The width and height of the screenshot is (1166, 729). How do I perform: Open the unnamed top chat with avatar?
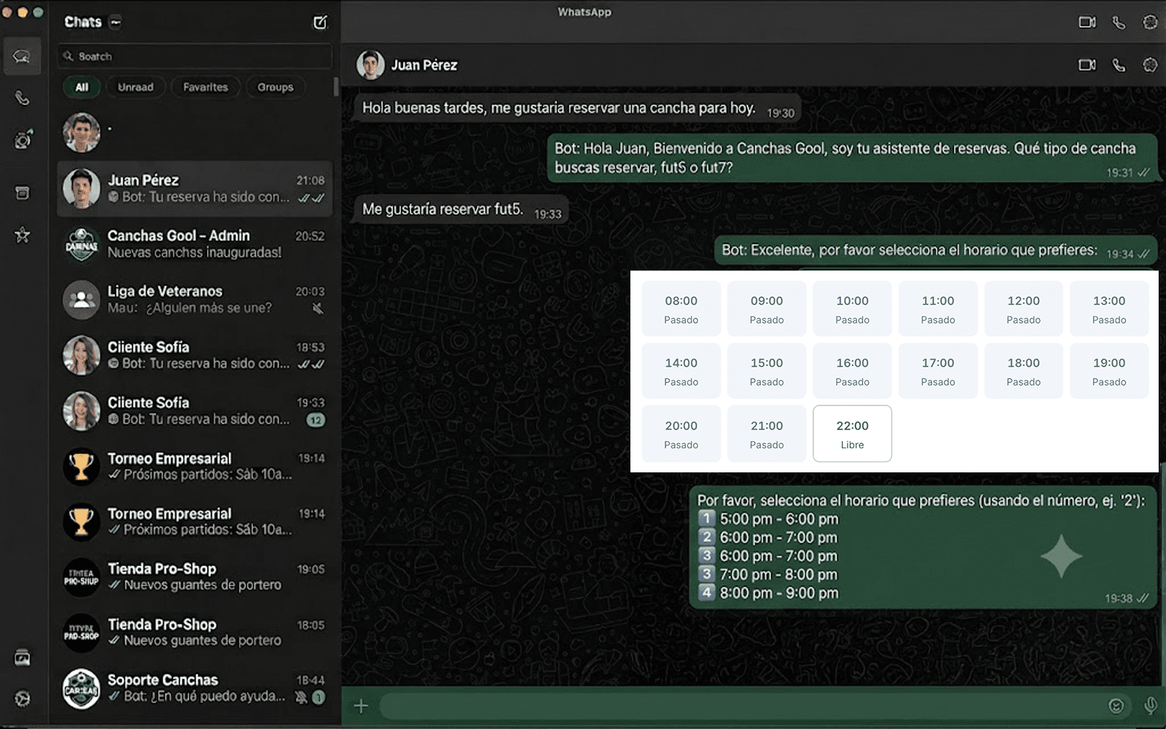coord(195,133)
